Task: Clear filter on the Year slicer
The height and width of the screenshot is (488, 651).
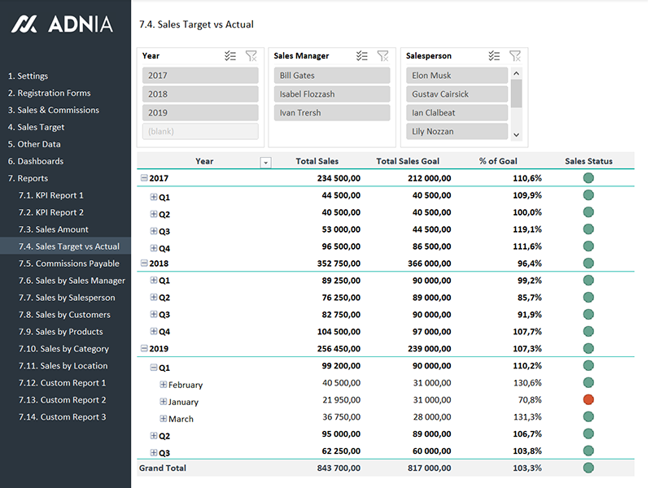Action: [251, 56]
